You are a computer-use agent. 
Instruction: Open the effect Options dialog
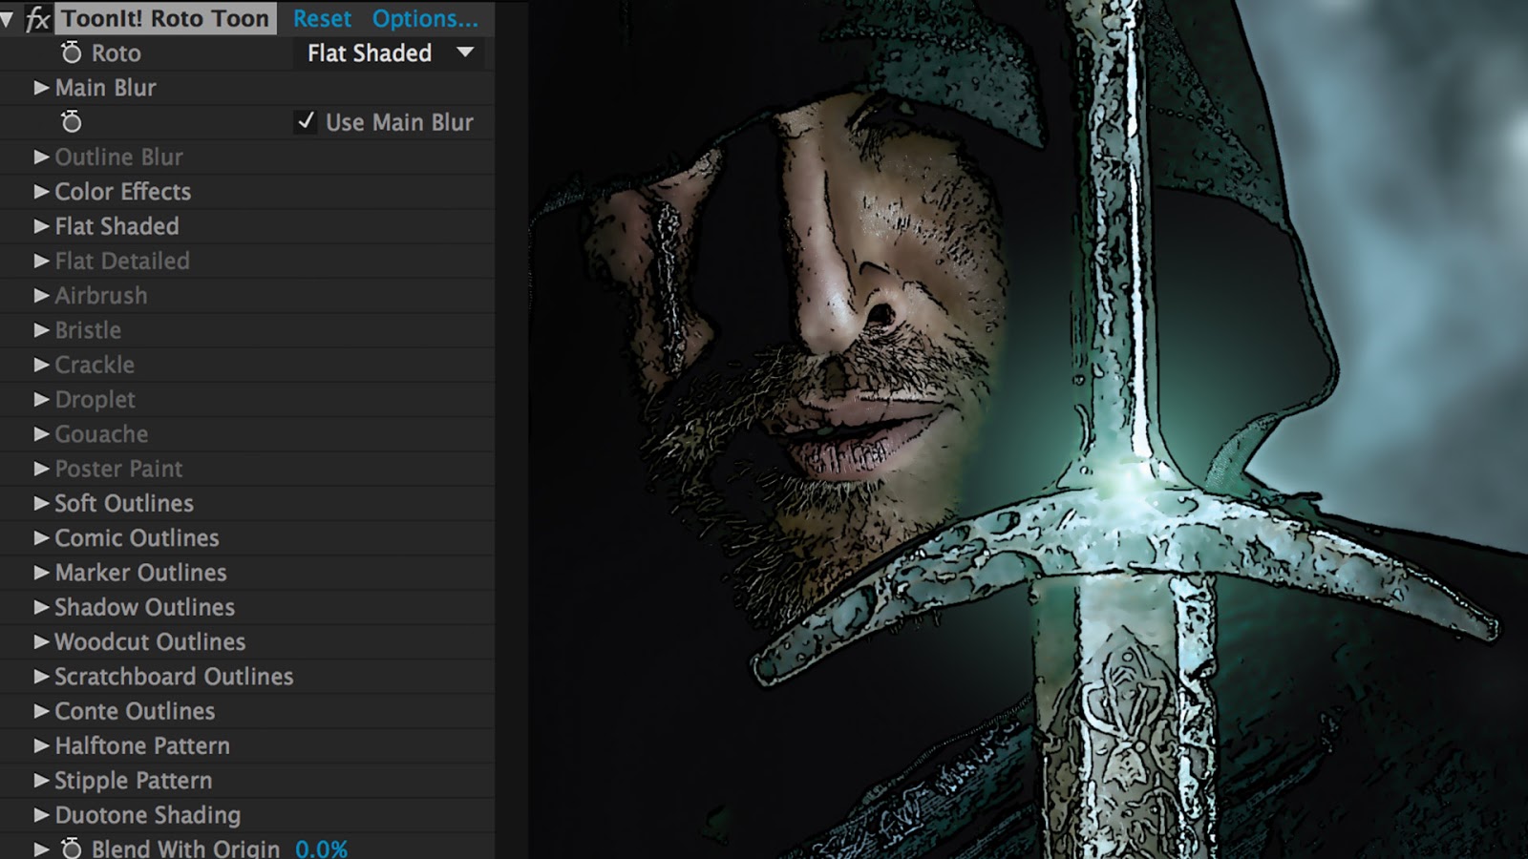click(427, 18)
